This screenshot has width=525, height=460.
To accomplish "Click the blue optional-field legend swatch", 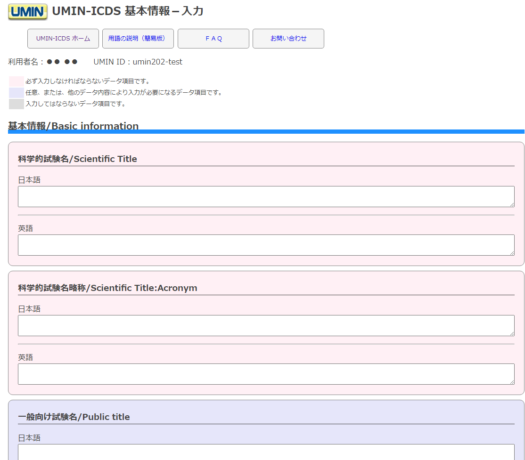I will click(16, 92).
